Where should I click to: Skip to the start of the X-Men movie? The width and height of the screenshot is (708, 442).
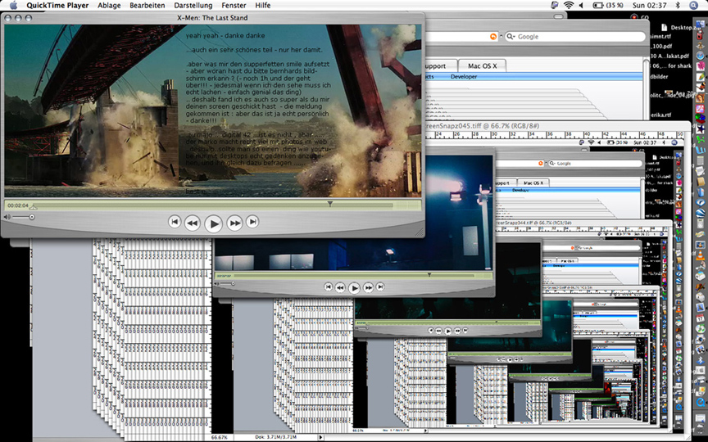pyautogui.click(x=175, y=222)
